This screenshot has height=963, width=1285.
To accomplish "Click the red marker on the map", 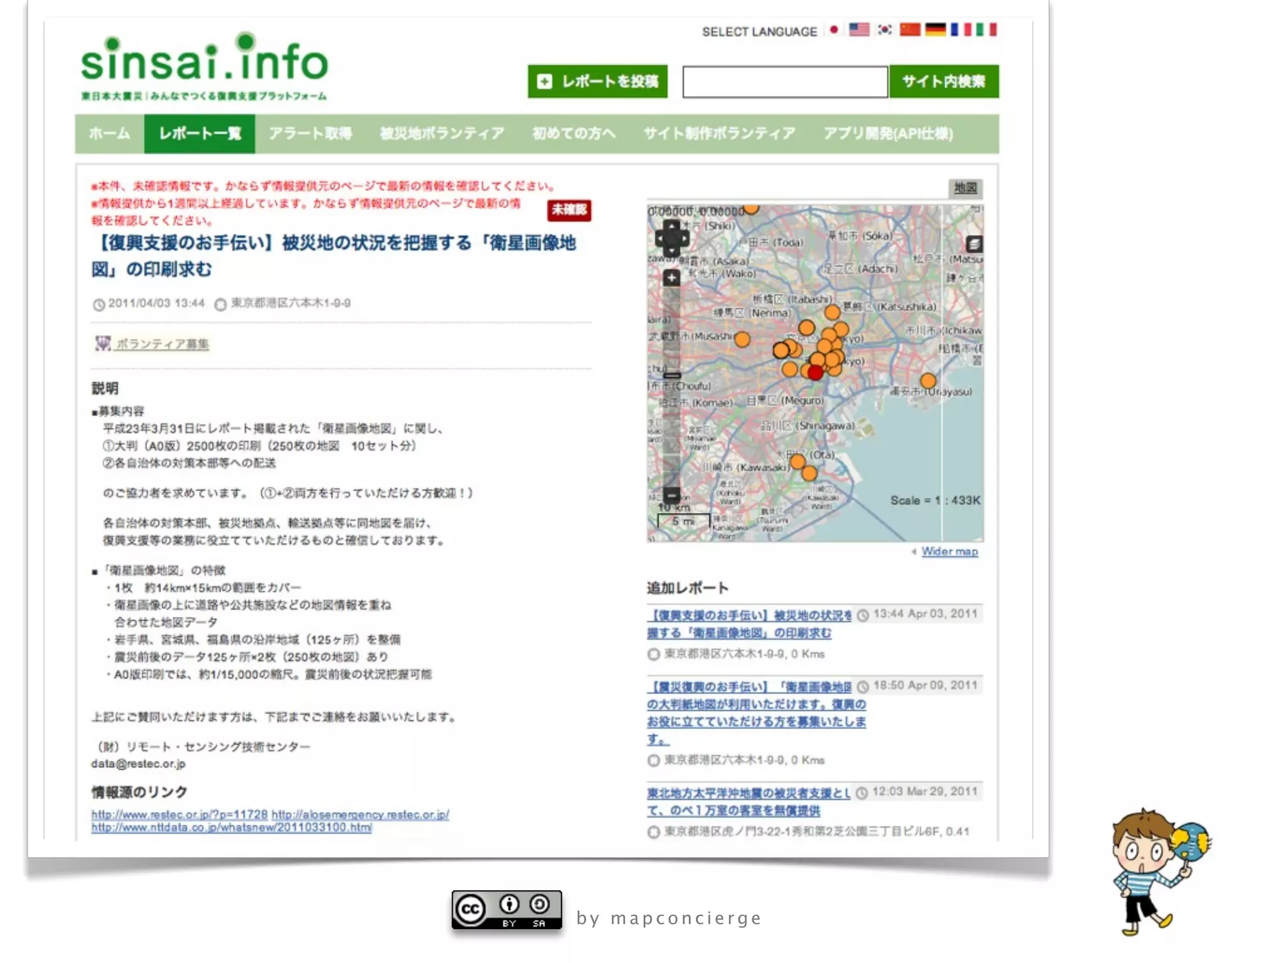I will [x=814, y=374].
